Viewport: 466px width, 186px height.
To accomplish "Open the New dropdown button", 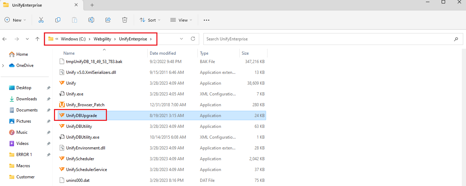I will (15, 20).
